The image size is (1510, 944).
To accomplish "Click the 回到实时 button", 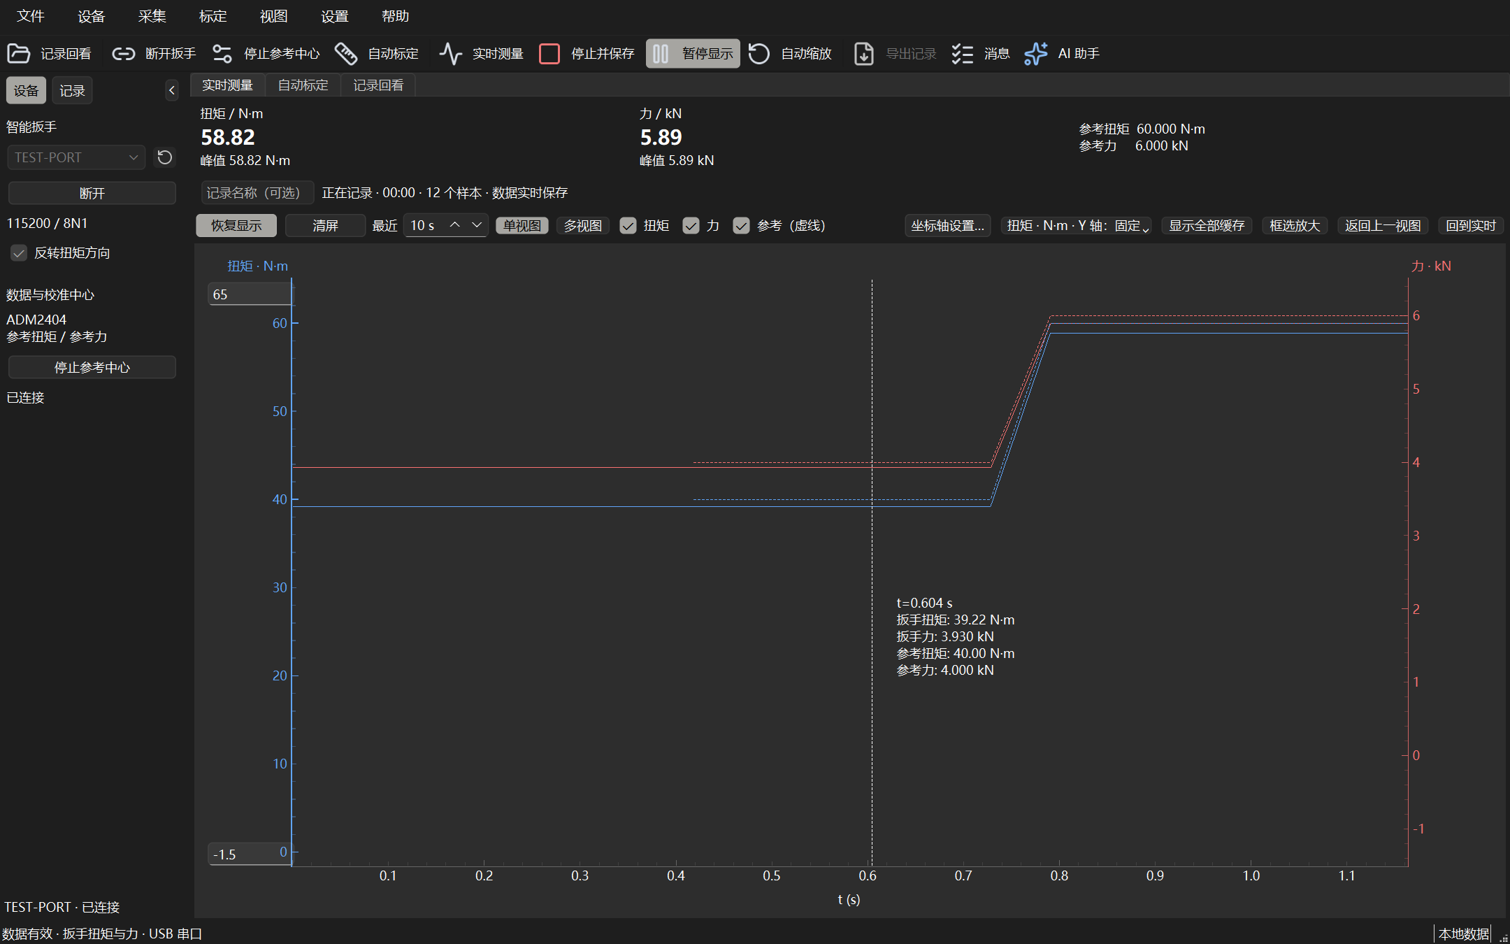I will pos(1471,226).
